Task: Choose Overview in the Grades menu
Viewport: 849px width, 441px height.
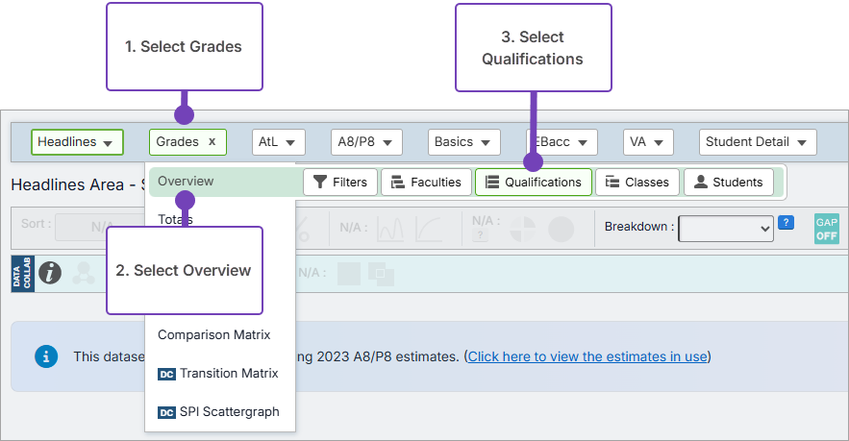Action: click(187, 182)
